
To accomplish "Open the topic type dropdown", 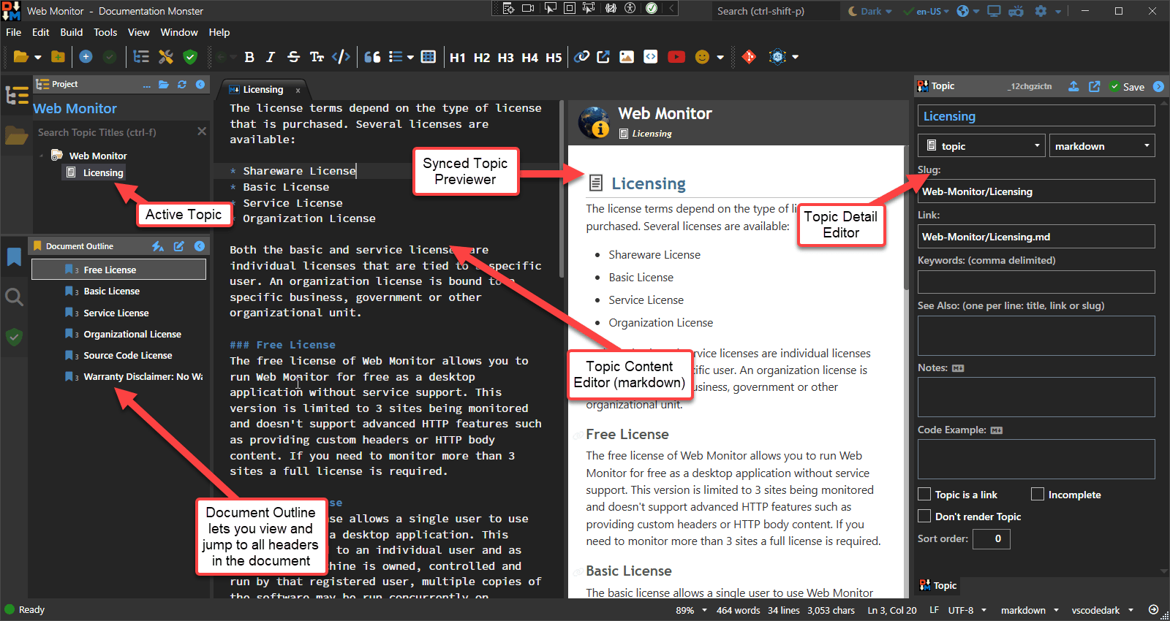I will pyautogui.click(x=981, y=145).
